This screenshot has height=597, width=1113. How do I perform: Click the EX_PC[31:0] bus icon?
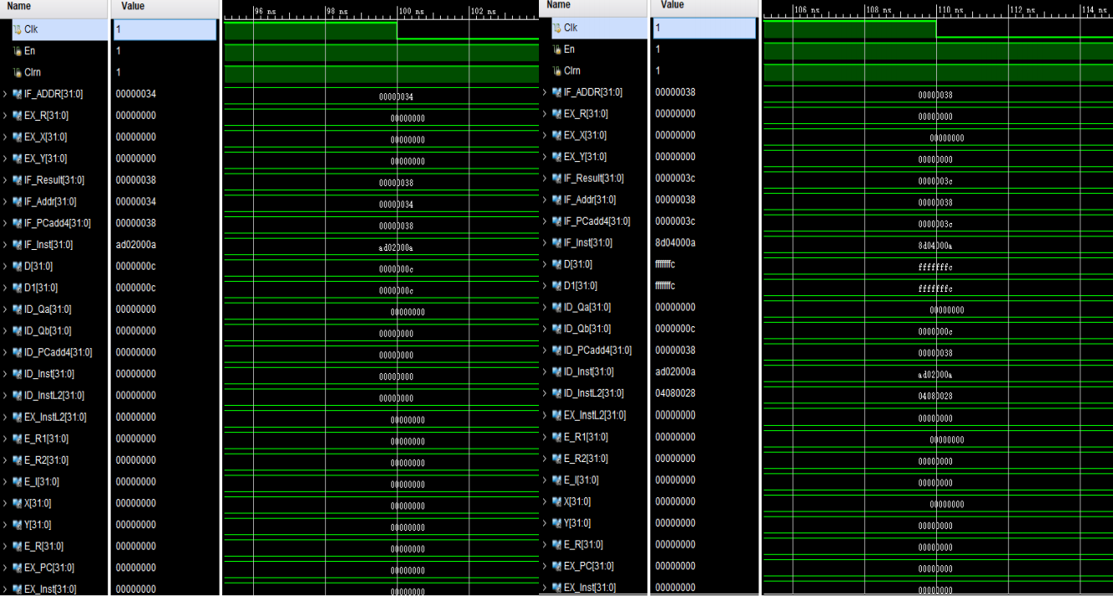(x=15, y=567)
